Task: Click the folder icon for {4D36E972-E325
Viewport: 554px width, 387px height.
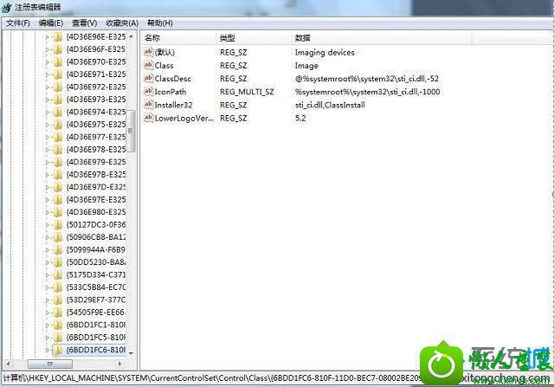Action: point(58,87)
